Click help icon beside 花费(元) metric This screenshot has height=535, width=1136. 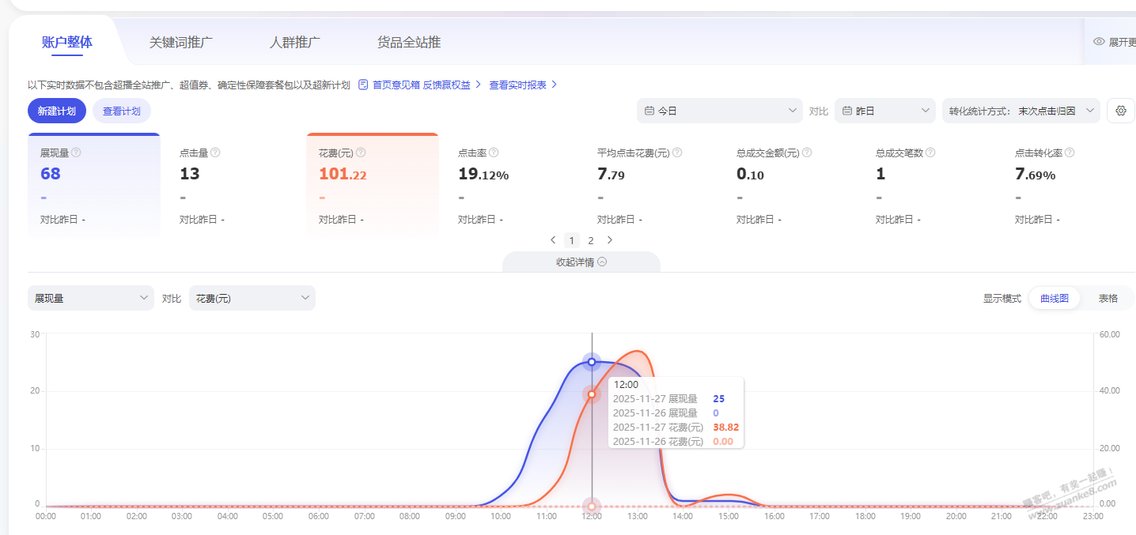(x=362, y=153)
